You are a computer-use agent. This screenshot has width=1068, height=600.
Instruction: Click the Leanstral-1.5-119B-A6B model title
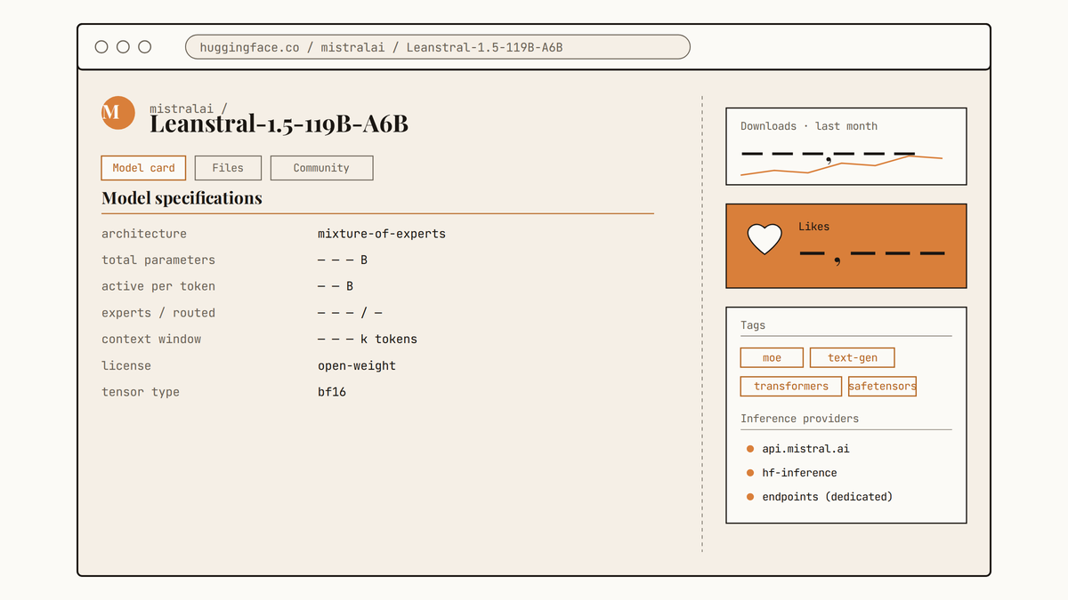tap(279, 124)
